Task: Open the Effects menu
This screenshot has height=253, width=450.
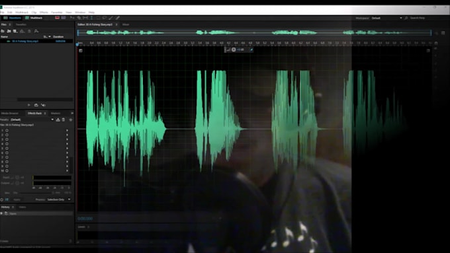Action: click(44, 13)
